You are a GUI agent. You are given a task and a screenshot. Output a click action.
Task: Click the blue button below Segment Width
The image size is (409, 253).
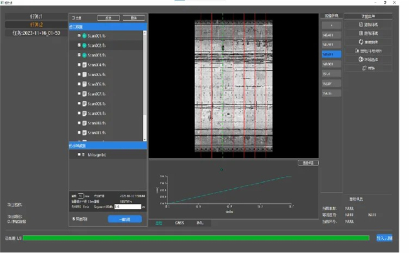[125, 219]
